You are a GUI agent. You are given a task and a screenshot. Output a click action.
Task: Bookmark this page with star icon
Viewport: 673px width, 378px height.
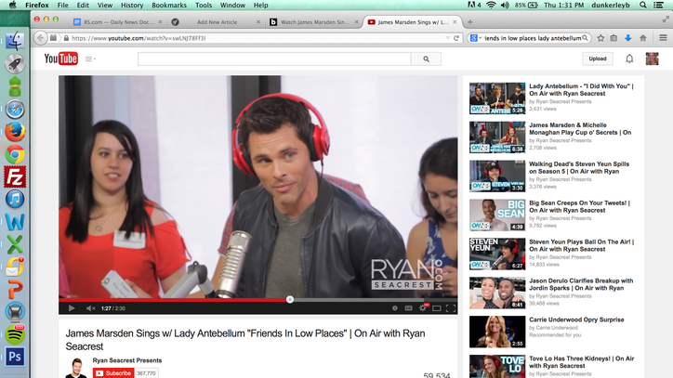(600, 38)
